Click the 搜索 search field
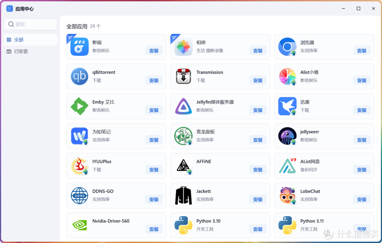The width and height of the screenshot is (382, 243). [30, 24]
